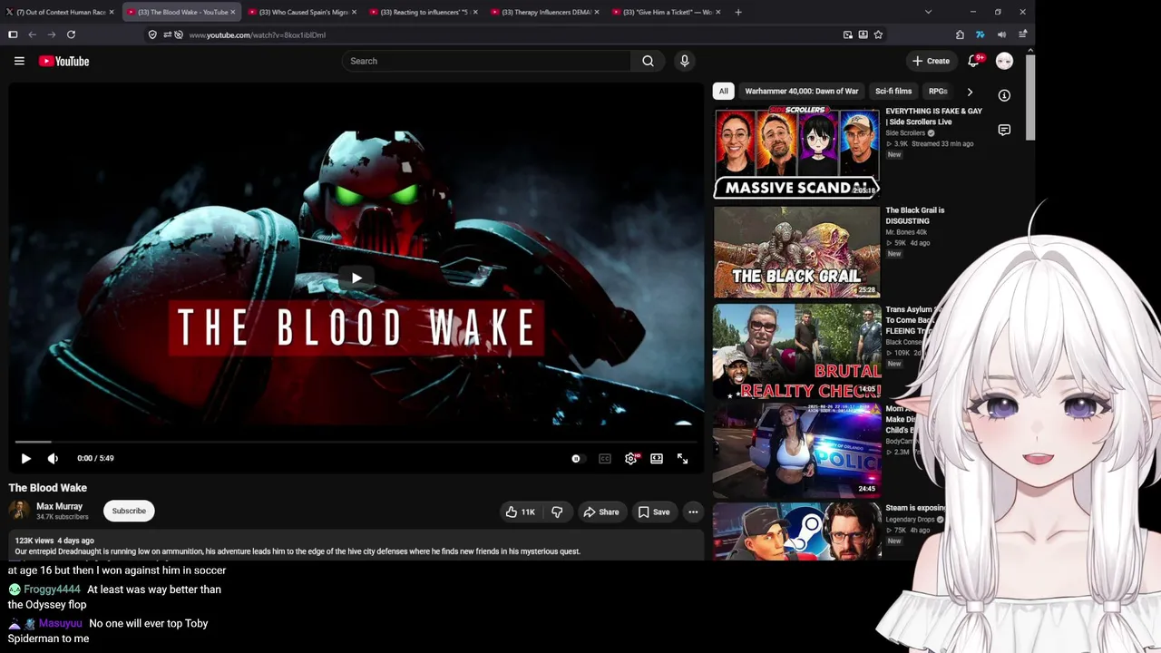Open 'EVERYTHING IS FAKE & GAY' video title

pyautogui.click(x=933, y=116)
